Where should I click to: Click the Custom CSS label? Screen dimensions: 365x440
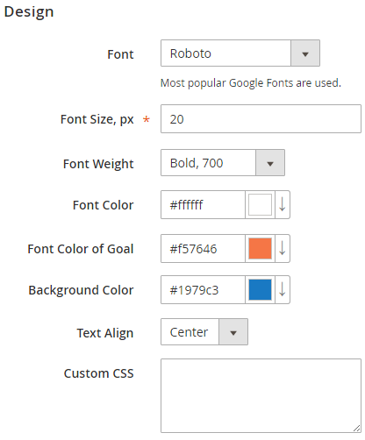pyautogui.click(x=99, y=373)
